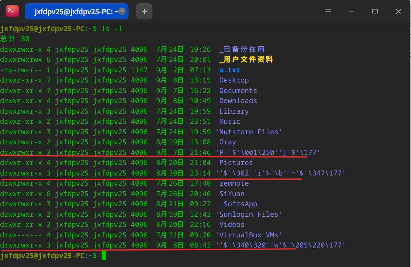Click the 'Videos' directory name

(232, 225)
